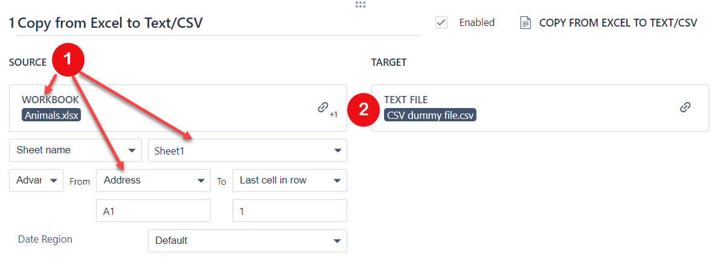This screenshot has width=721, height=265.
Task: Click the Animals.xlsx workbook tag
Action: [52, 115]
